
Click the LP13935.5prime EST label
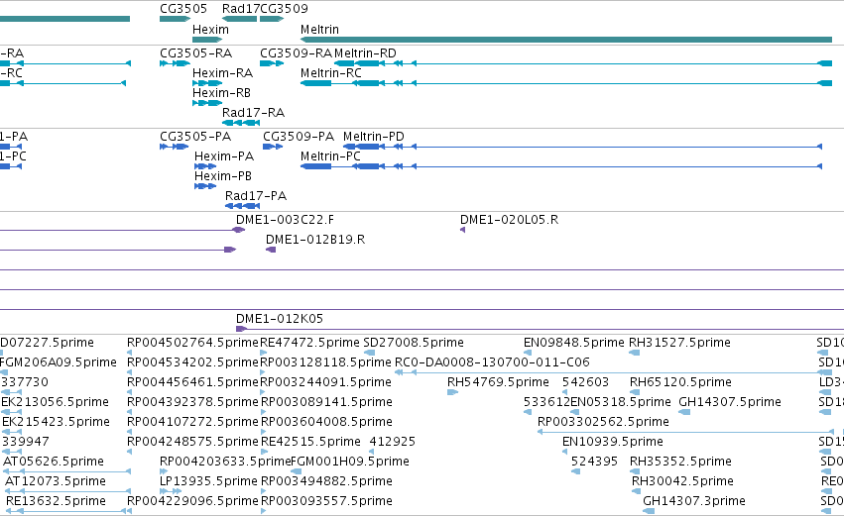point(208,481)
